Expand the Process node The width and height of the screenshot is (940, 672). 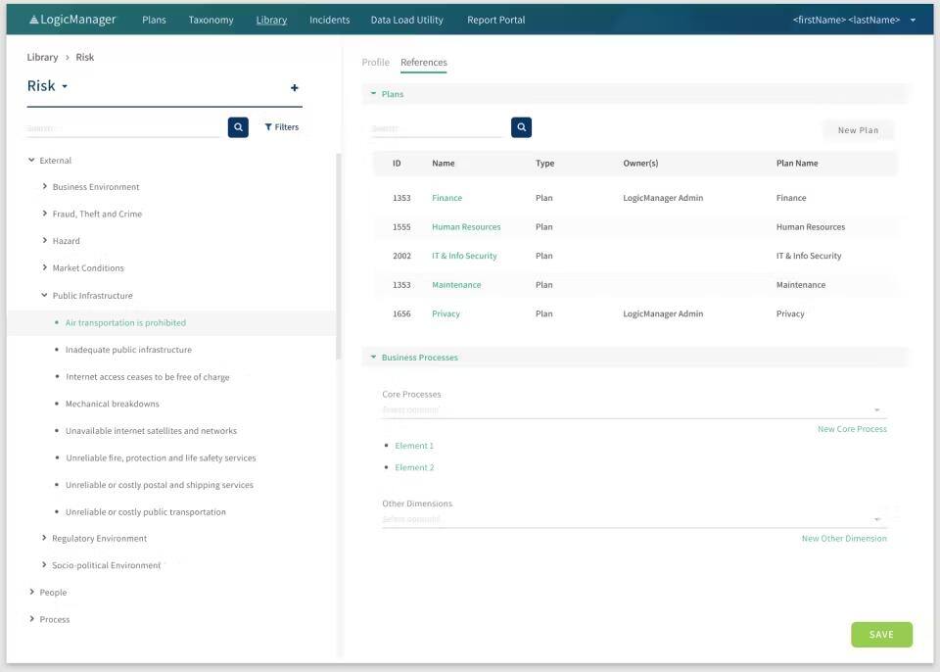[x=31, y=619]
